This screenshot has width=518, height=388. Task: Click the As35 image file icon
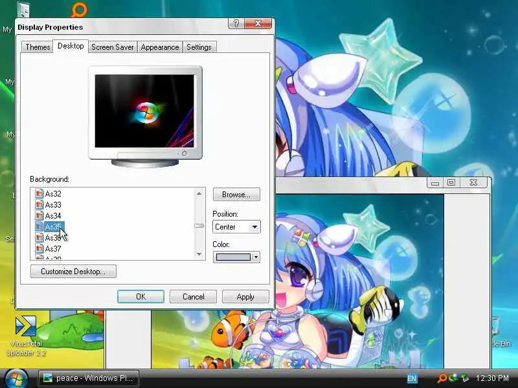pos(39,227)
